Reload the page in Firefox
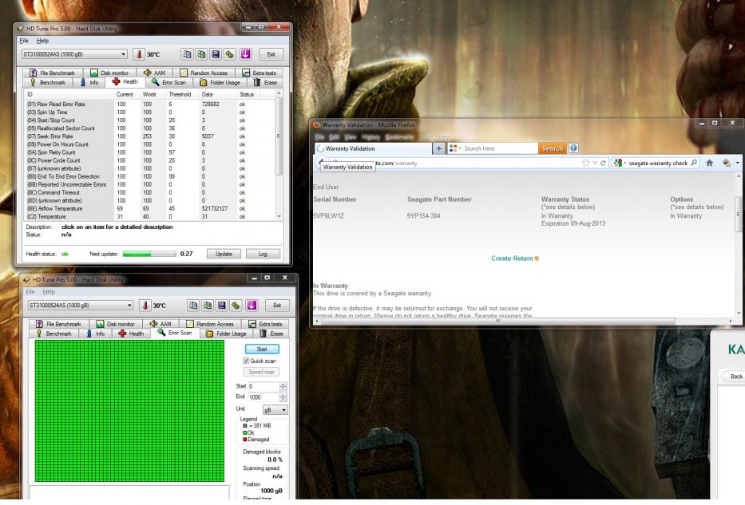 [x=603, y=163]
